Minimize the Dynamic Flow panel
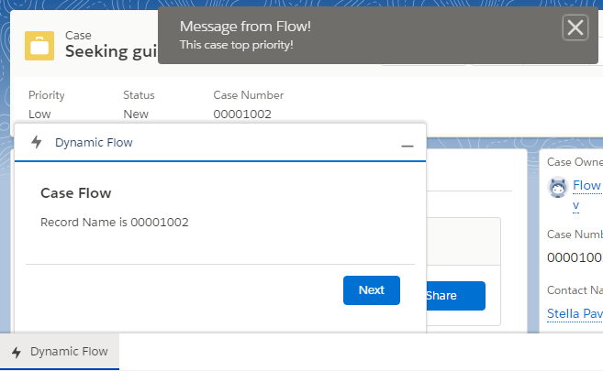This screenshot has height=371, width=603. (x=408, y=145)
